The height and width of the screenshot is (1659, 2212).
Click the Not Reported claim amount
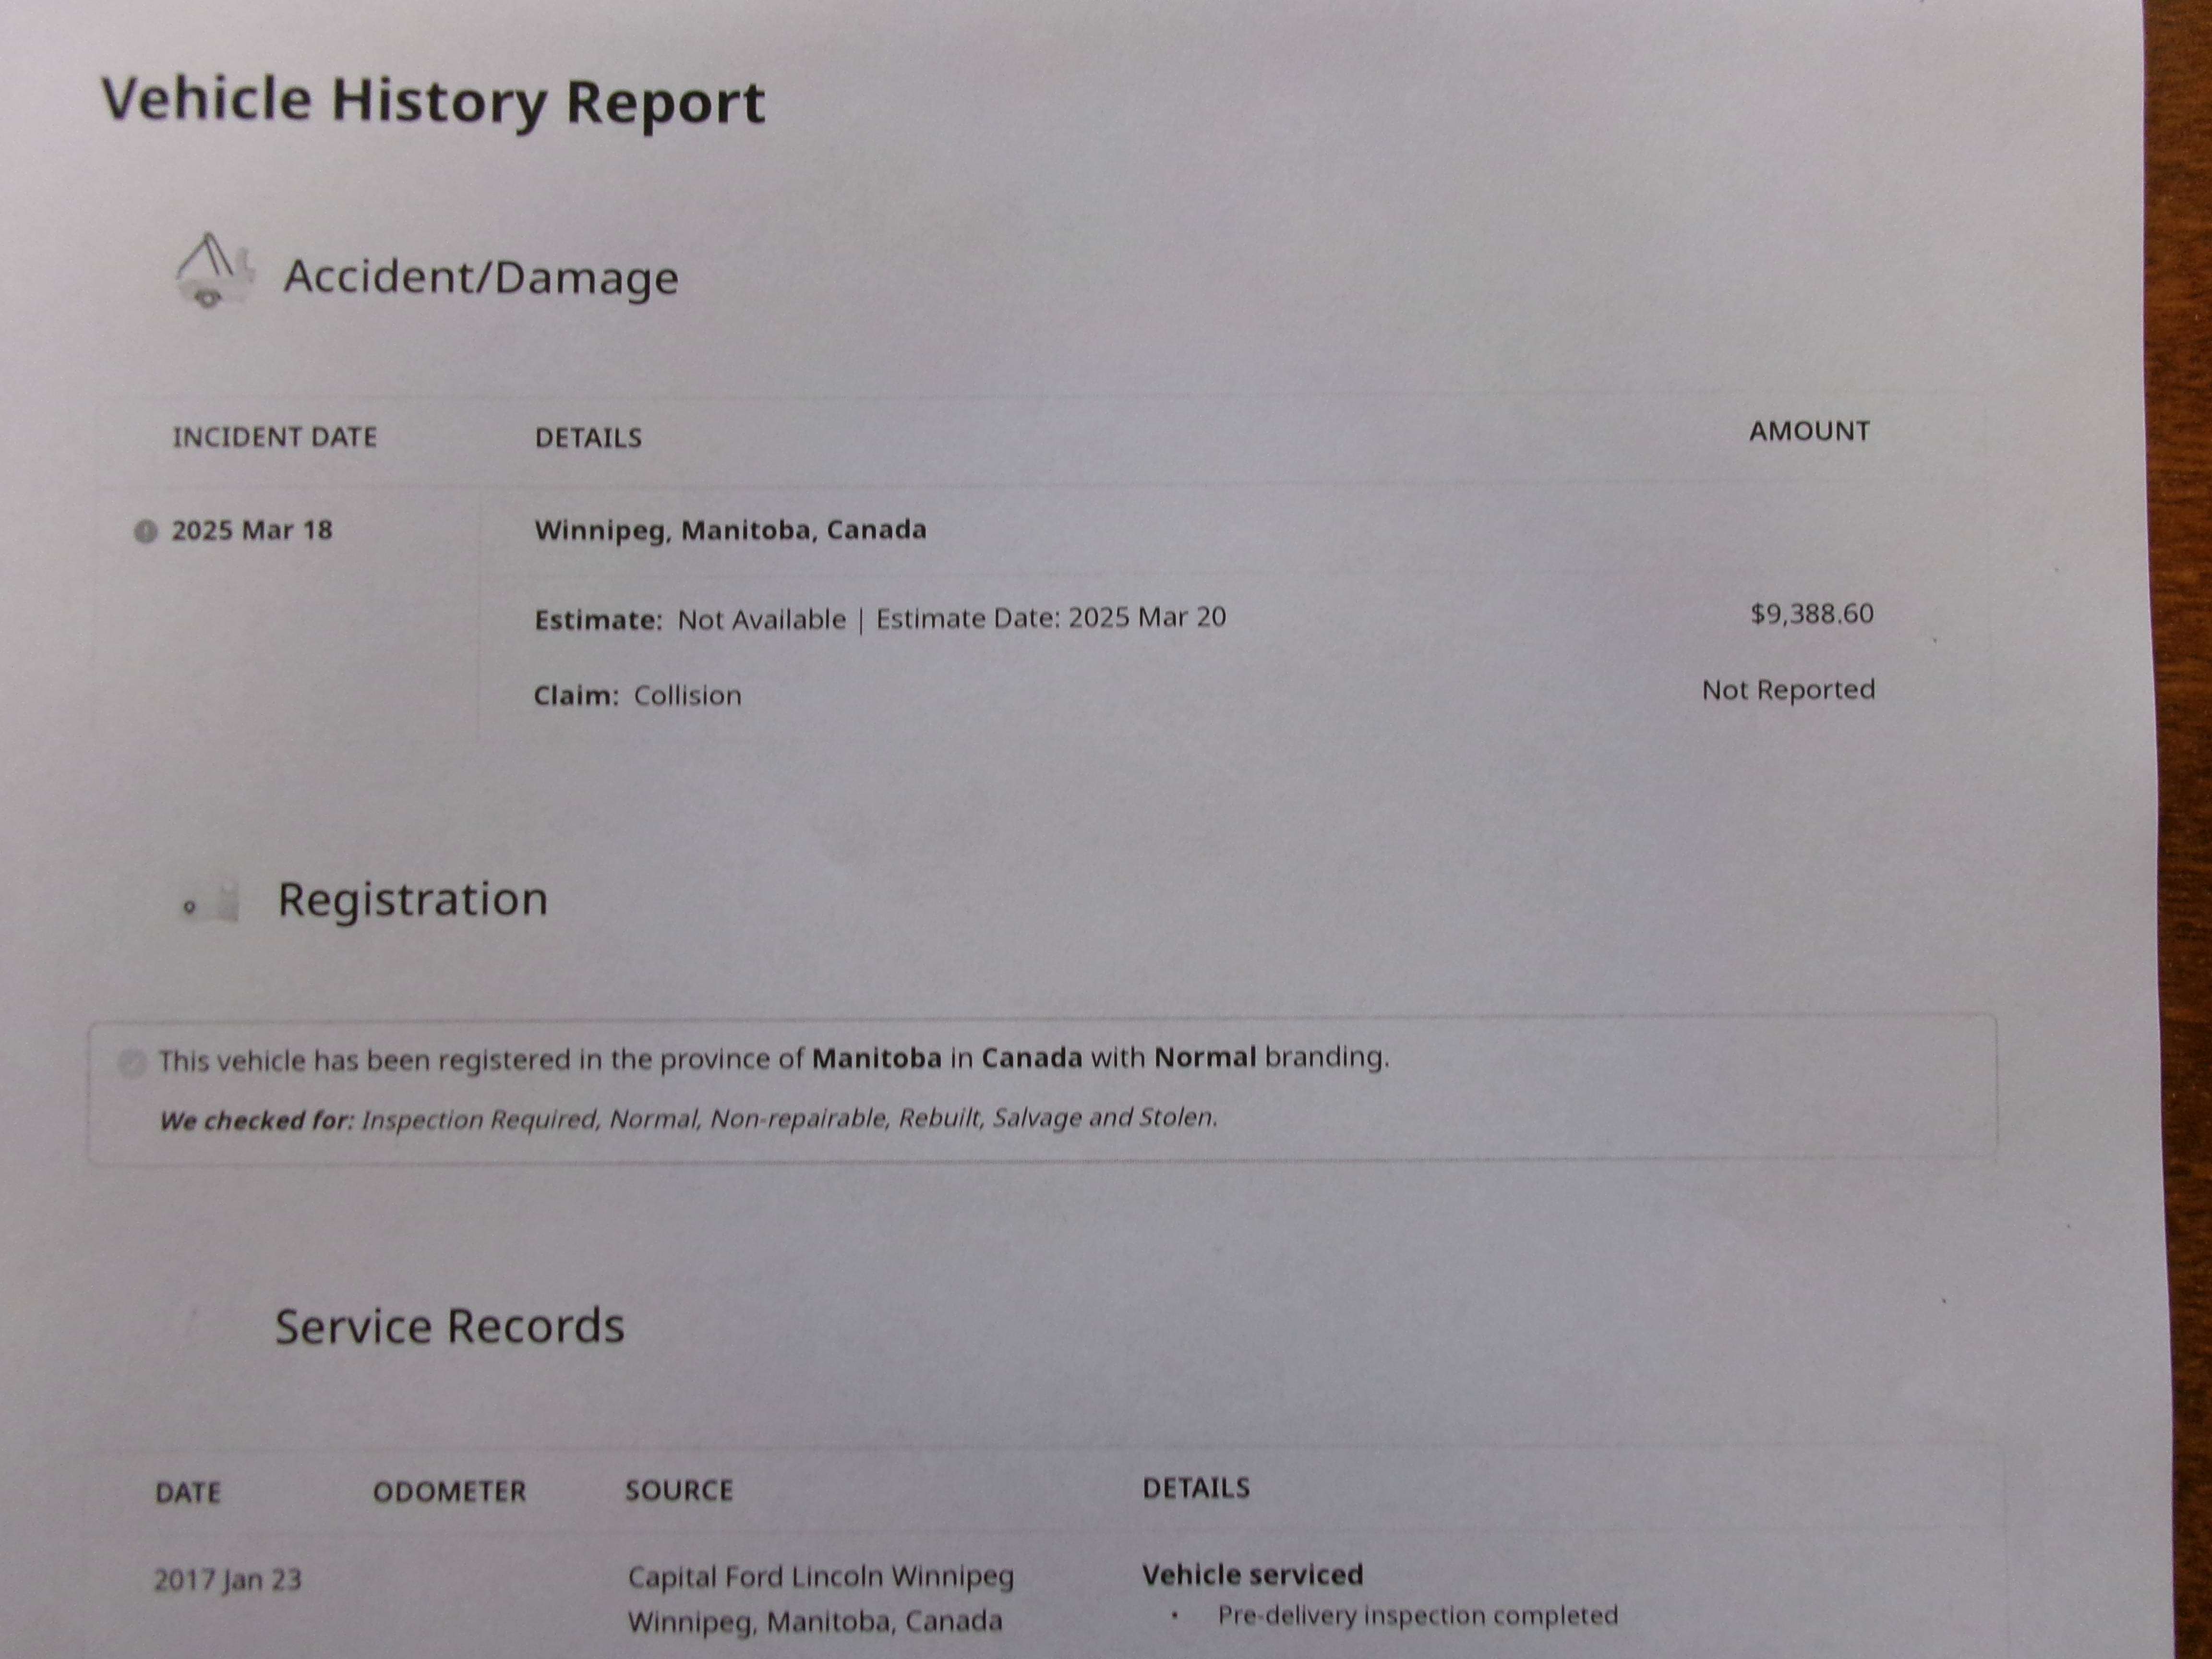click(x=1788, y=690)
